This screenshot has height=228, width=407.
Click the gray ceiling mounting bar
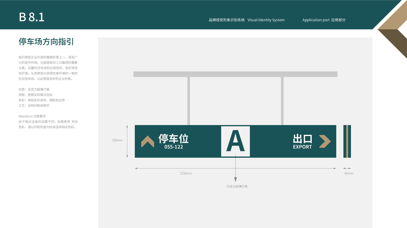(235, 74)
